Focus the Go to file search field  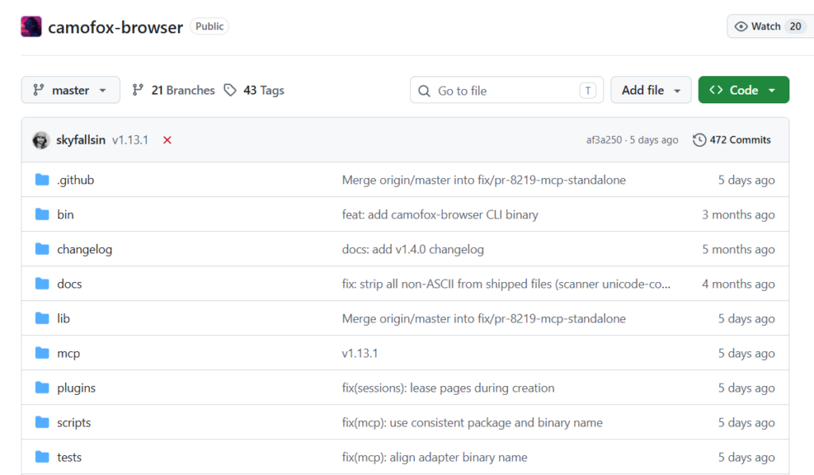coord(506,91)
